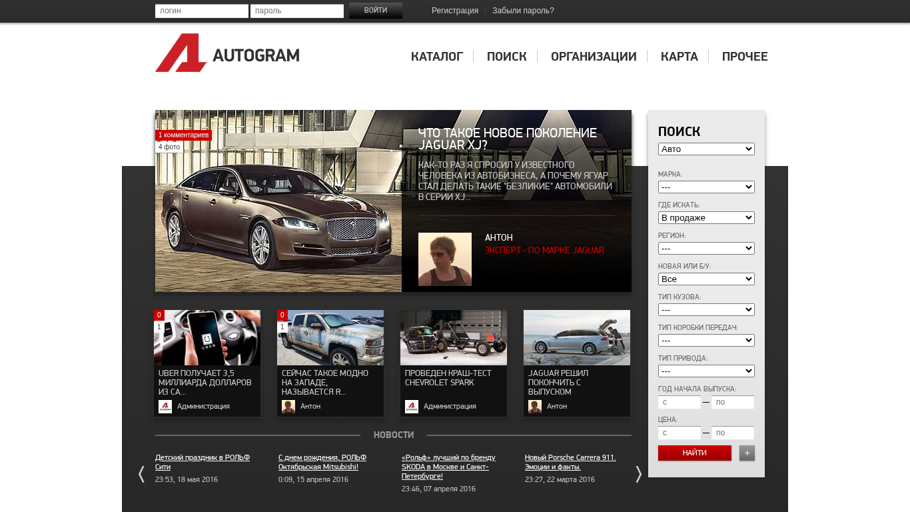The height and width of the screenshot is (512, 910).
Task: Click Администрация avatar under Chevrolet Spark article
Action: pos(412,407)
